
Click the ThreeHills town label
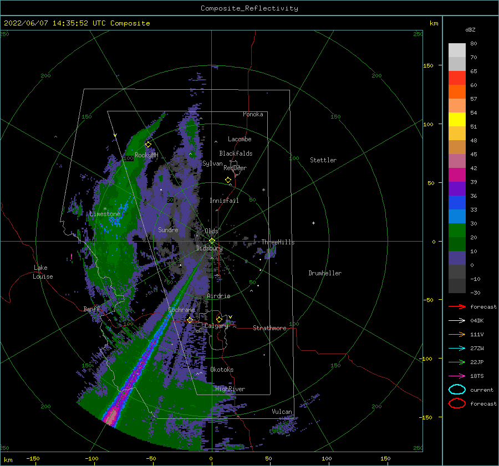click(278, 242)
